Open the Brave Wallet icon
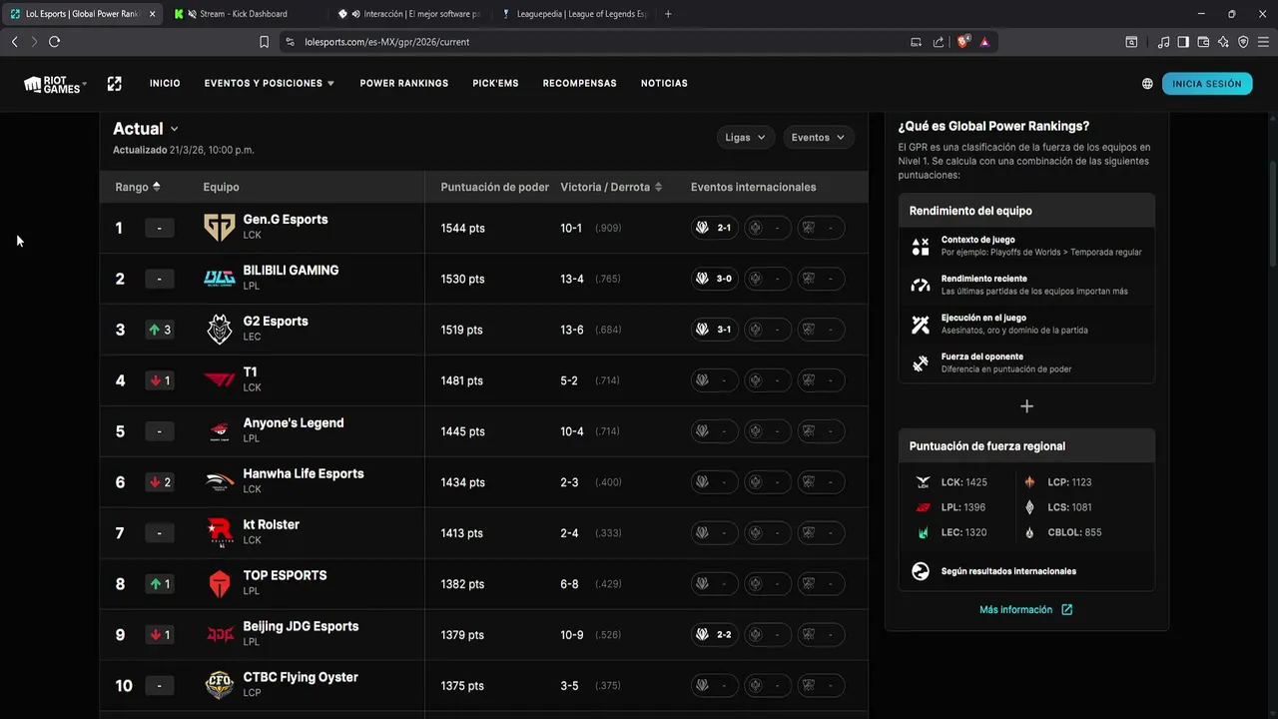Screen dimensions: 1278x719 click(x=1203, y=42)
